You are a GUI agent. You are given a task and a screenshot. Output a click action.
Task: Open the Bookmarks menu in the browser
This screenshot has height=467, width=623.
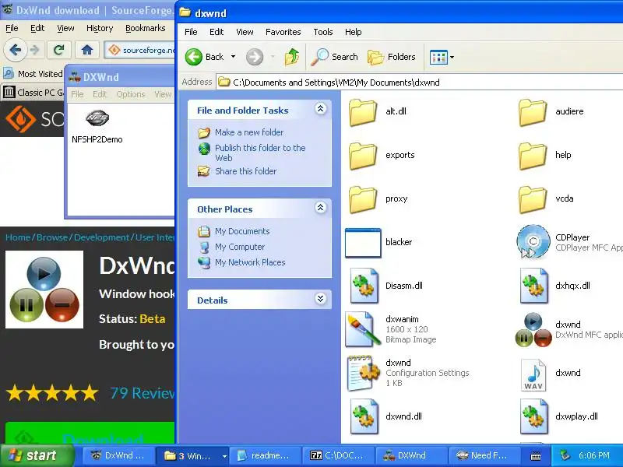click(146, 28)
